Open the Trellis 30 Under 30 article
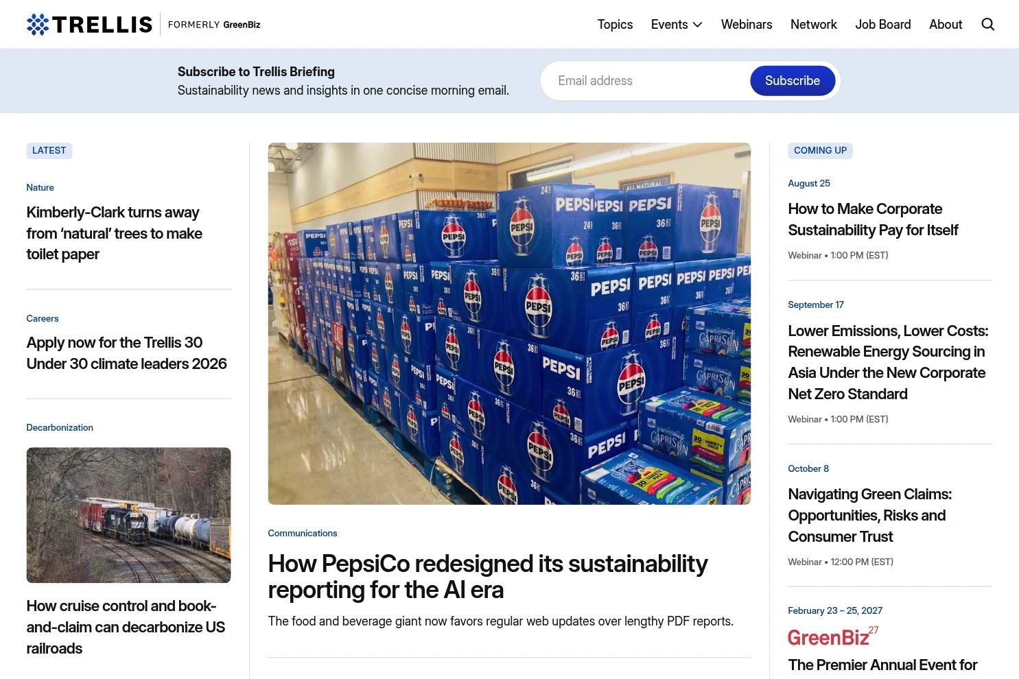The height and width of the screenshot is (679, 1019). [126, 353]
